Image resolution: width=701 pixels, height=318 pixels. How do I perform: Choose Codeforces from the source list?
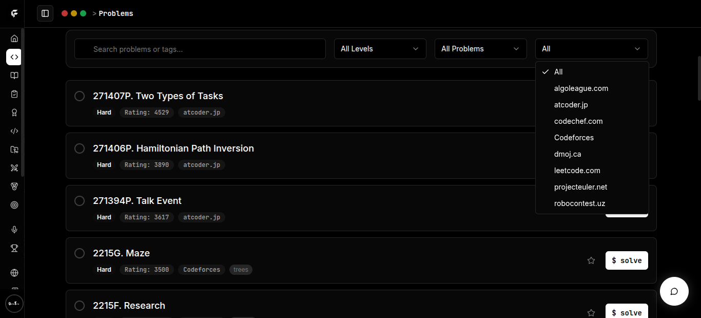[592, 138]
